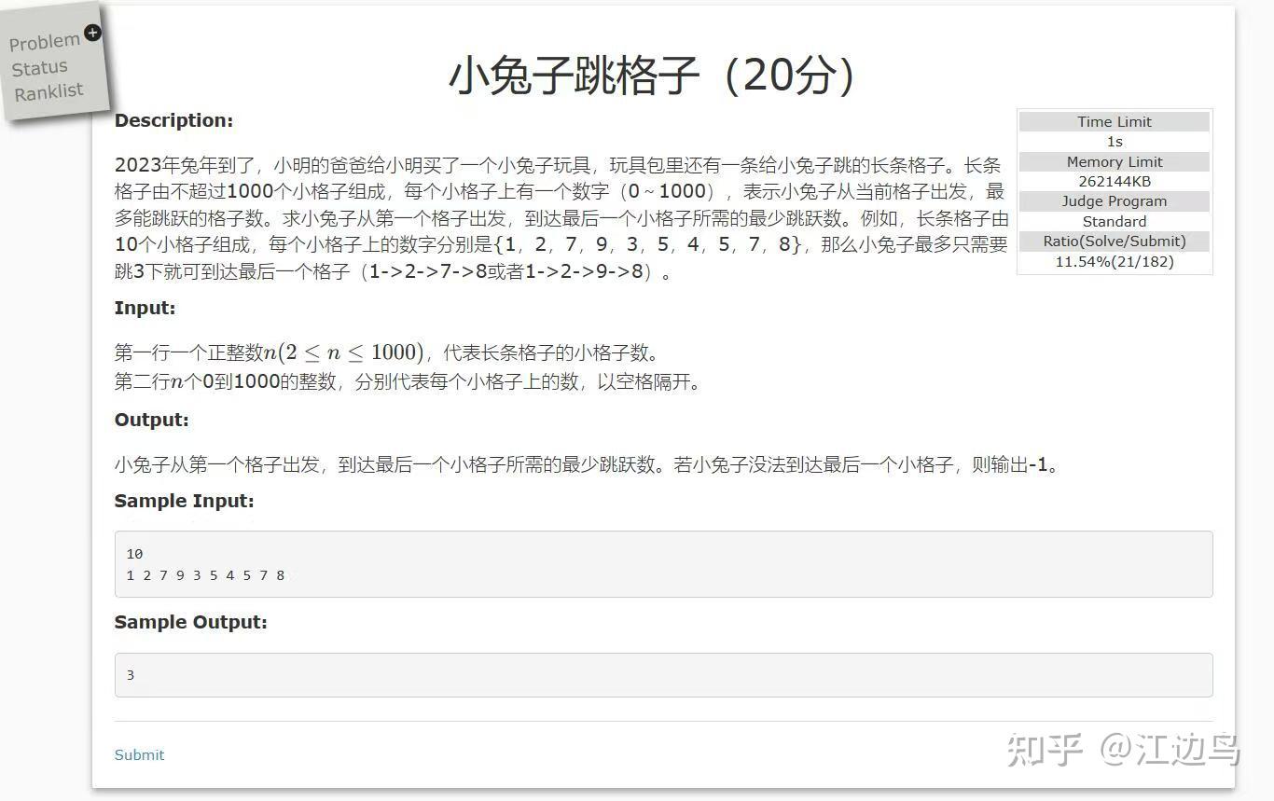
Task: Click the Standard judge value
Action: (1114, 221)
